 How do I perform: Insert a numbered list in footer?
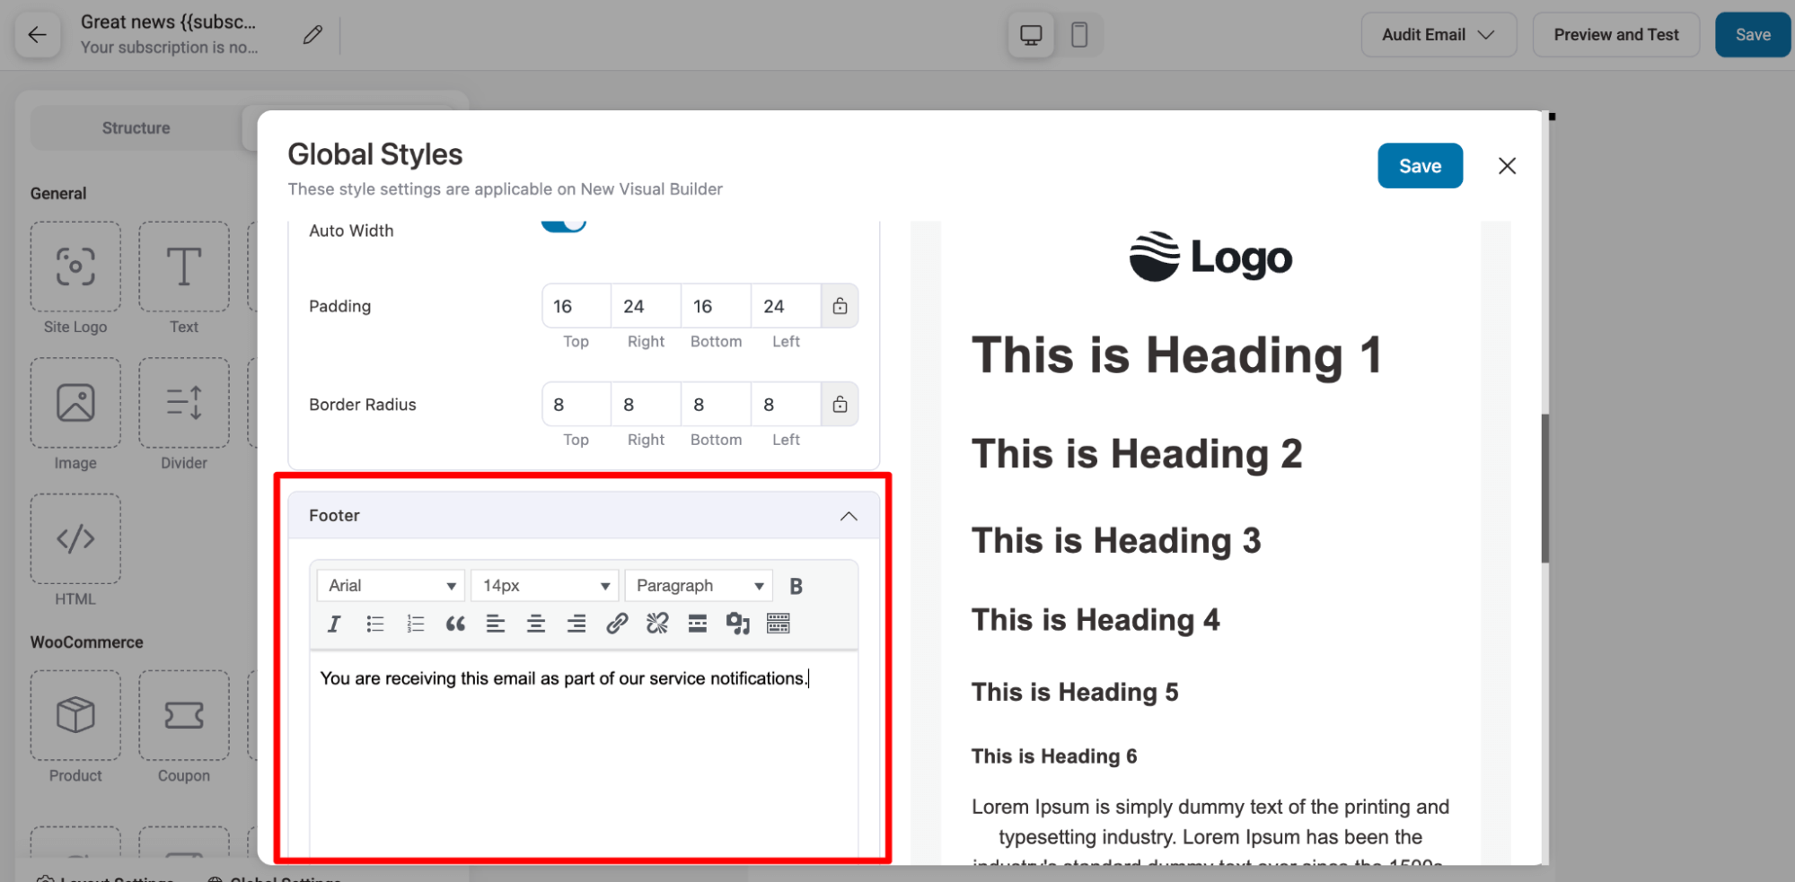415,623
